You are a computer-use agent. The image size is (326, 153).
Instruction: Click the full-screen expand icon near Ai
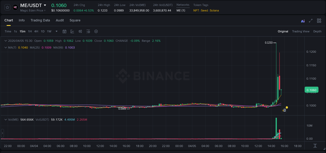coord(310,21)
